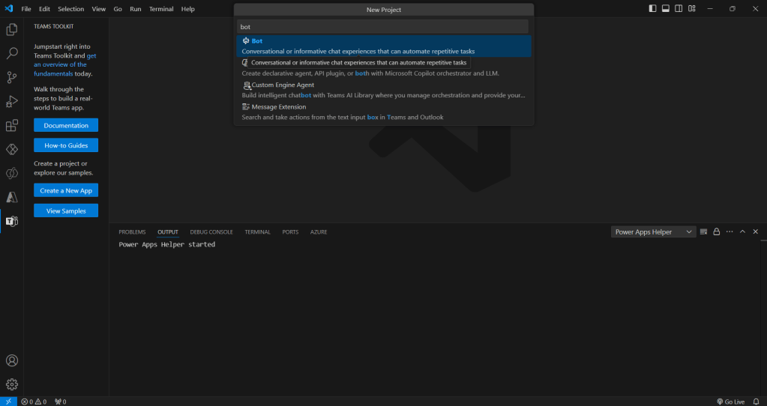Viewport: 767px width, 406px height.
Task: Maximize panel with the chevron-up arrow
Action: pyautogui.click(x=742, y=232)
